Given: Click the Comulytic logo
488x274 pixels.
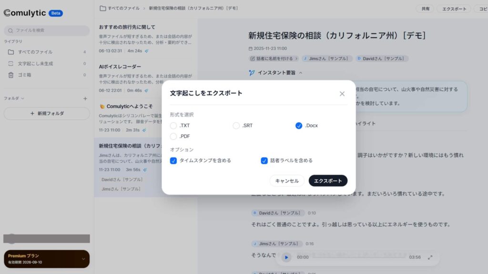Looking at the screenshot, I should pyautogui.click(x=25, y=13).
